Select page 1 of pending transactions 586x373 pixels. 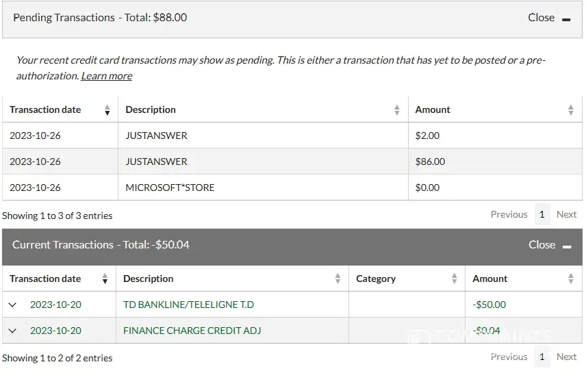point(542,215)
